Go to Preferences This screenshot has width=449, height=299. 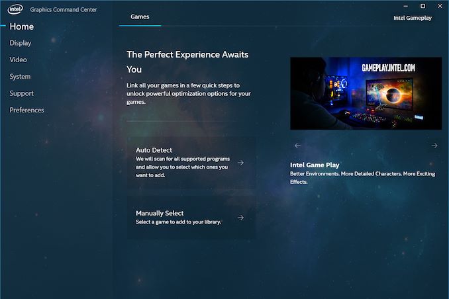26,110
